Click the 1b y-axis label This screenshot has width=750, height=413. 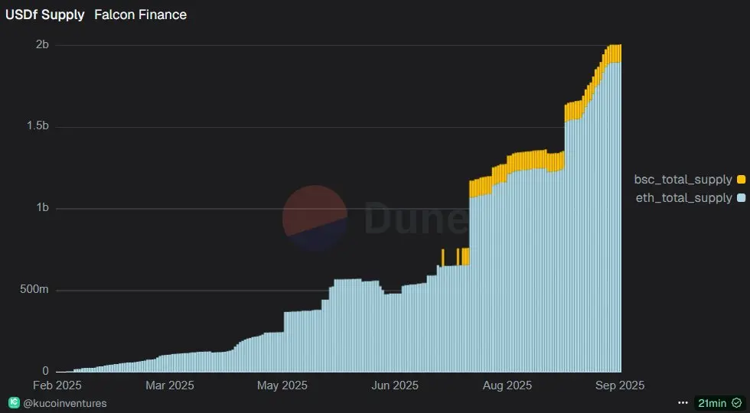(x=42, y=207)
